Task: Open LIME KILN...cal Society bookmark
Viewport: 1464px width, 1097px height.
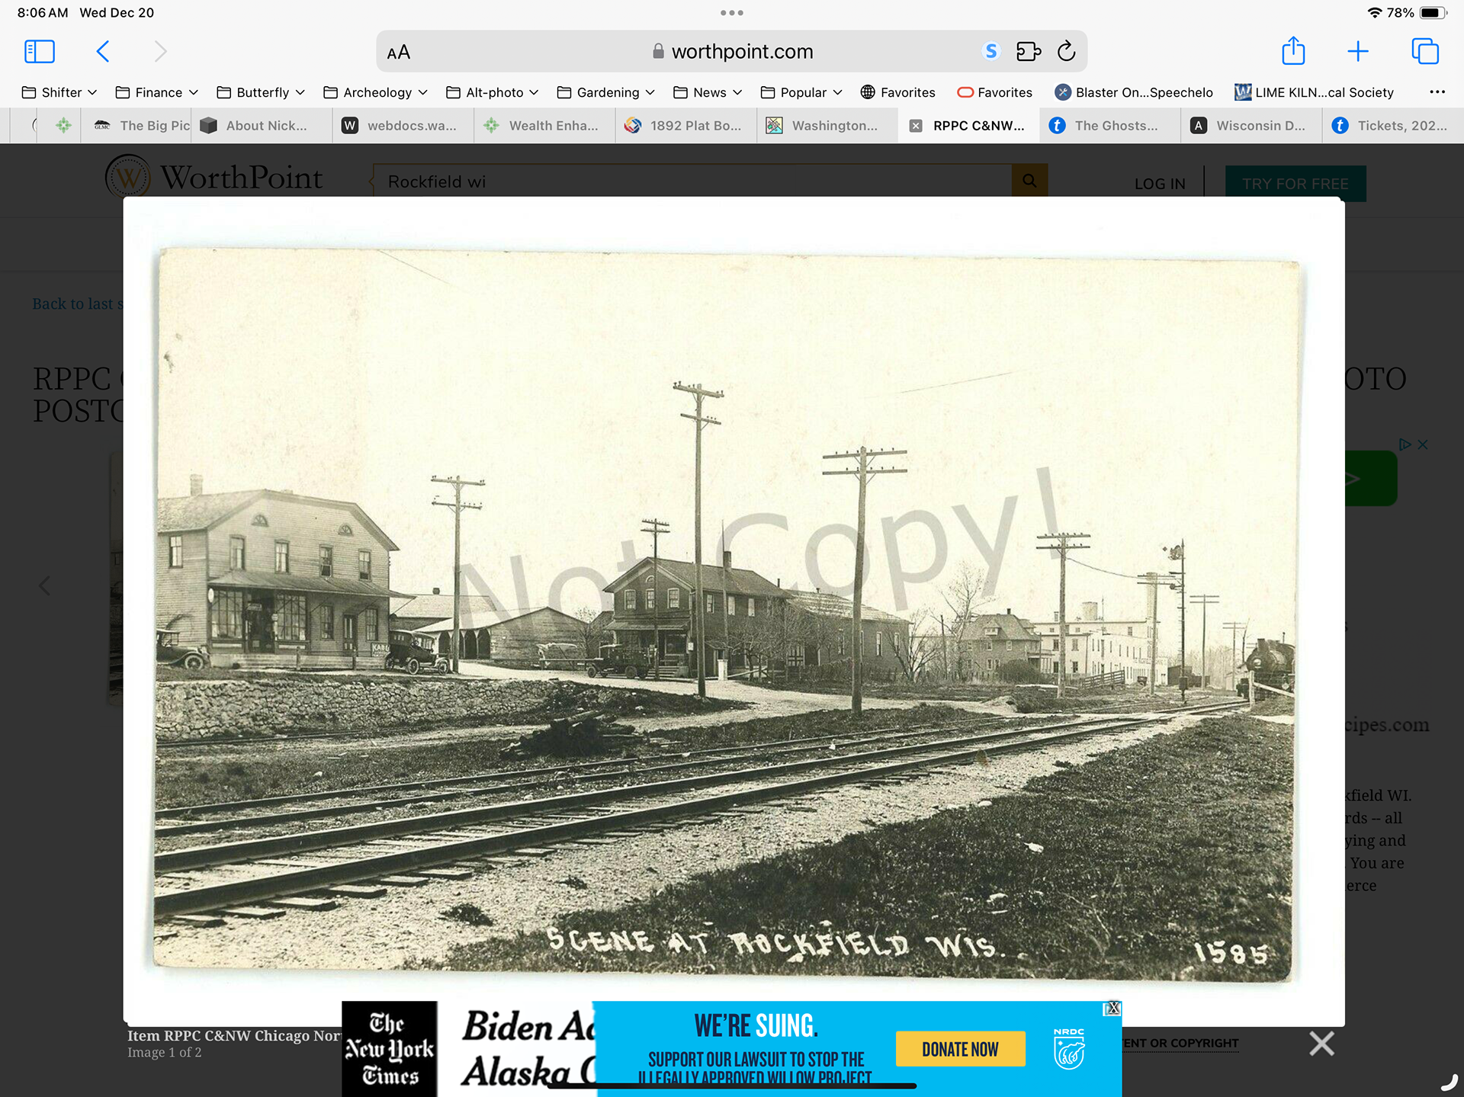Action: coord(1314,92)
